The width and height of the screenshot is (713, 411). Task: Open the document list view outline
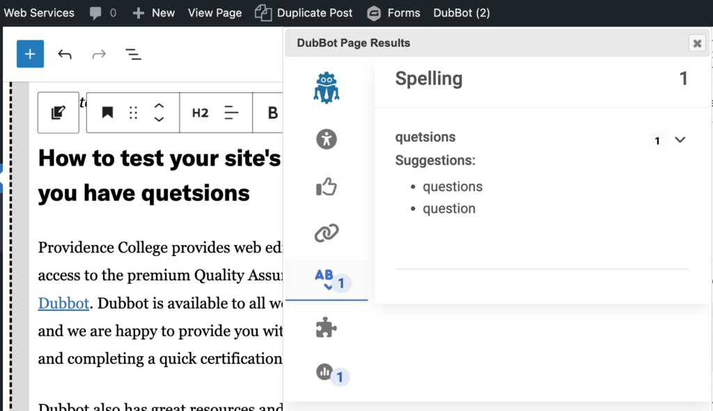pyautogui.click(x=133, y=54)
